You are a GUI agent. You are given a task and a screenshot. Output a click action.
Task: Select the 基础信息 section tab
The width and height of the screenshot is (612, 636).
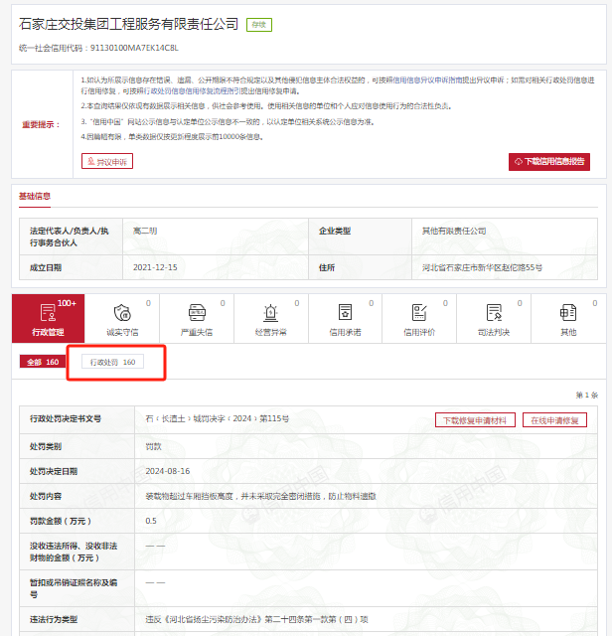coord(35,196)
